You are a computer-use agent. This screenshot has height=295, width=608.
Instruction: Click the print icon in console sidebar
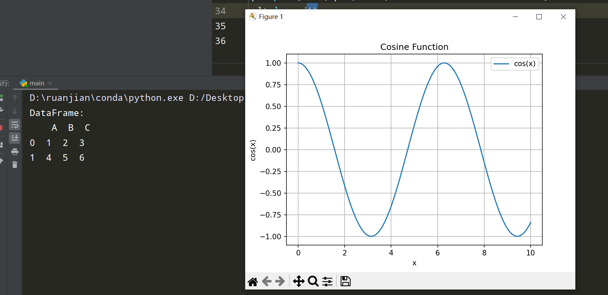[x=15, y=151]
